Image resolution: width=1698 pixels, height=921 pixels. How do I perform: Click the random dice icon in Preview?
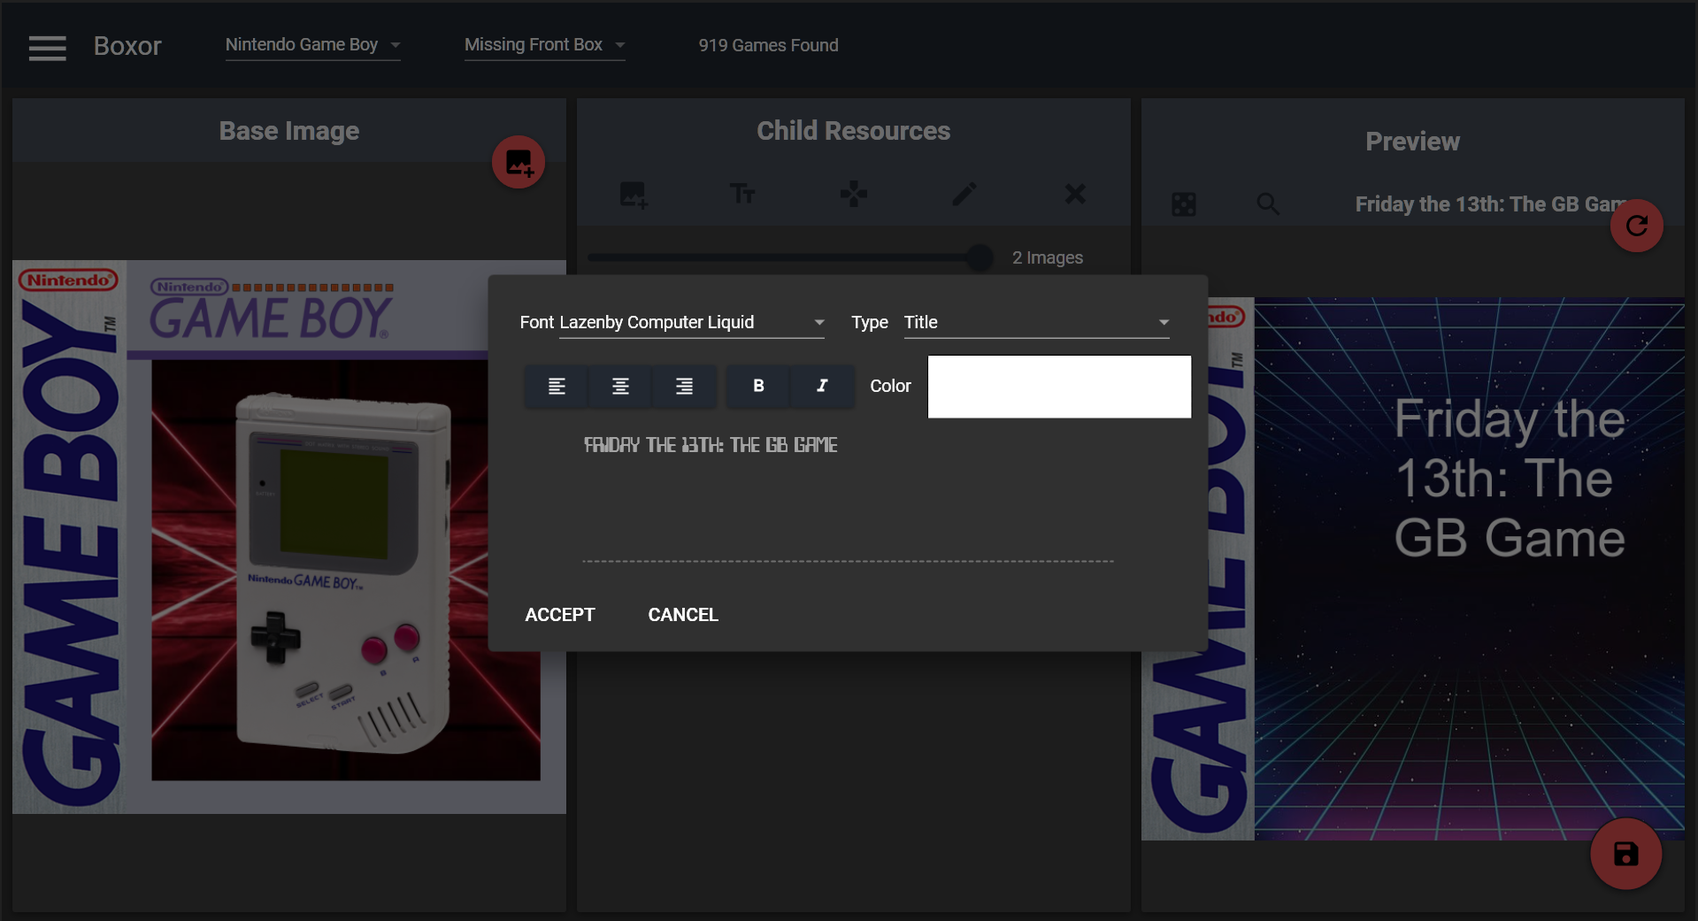1183,204
